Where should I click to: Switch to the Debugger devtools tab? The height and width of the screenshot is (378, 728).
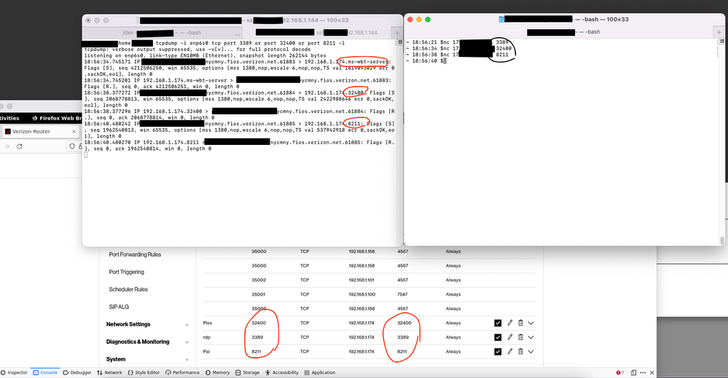(x=77, y=372)
